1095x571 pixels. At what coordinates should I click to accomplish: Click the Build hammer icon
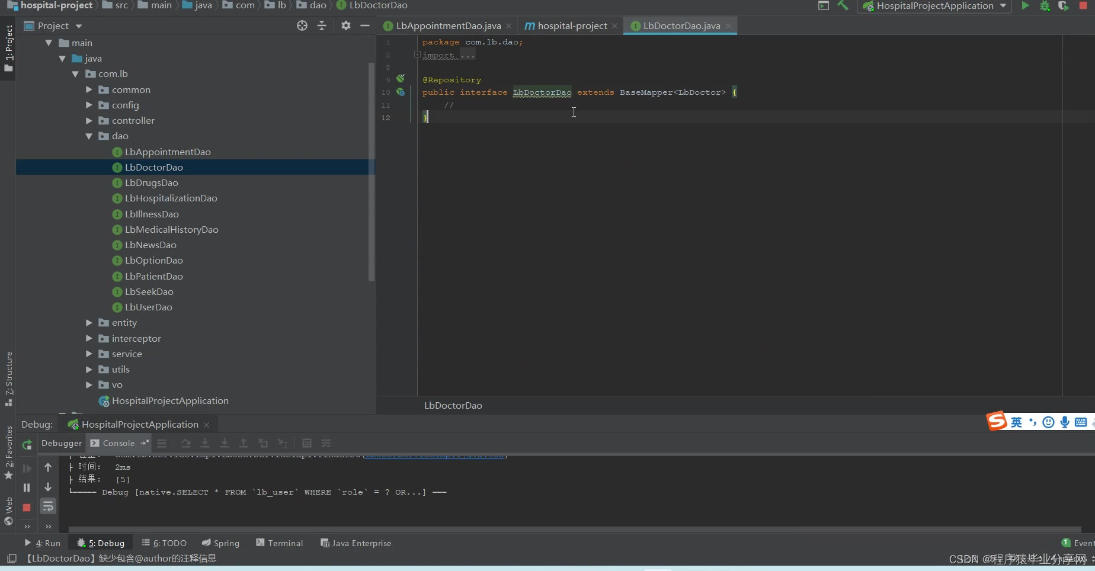pos(843,6)
